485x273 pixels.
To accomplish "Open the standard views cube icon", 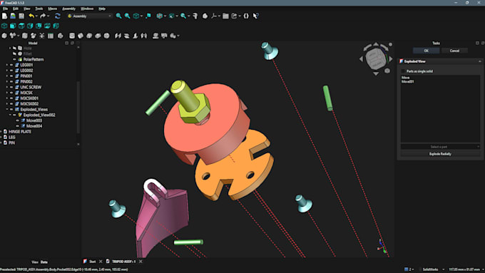I will [136, 16].
